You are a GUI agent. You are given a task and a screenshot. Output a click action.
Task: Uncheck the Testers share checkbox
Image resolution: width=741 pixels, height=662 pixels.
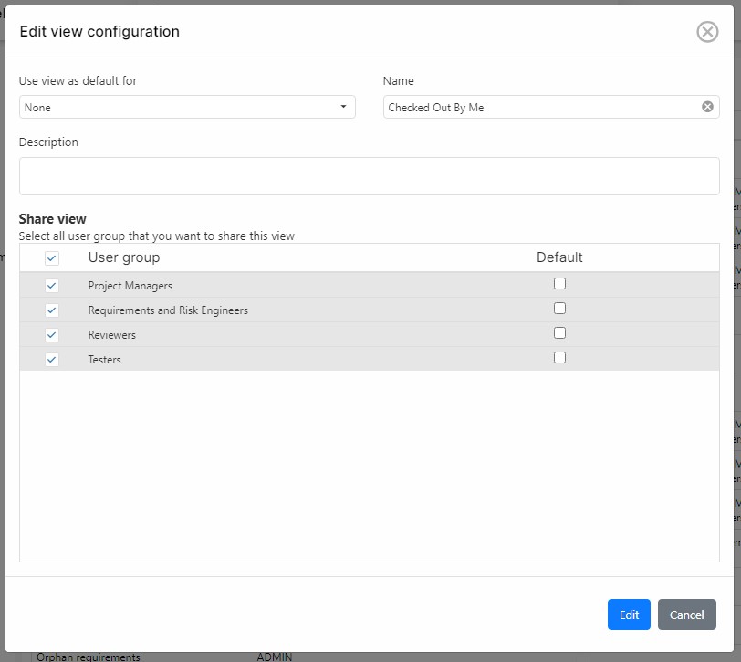[52, 360]
